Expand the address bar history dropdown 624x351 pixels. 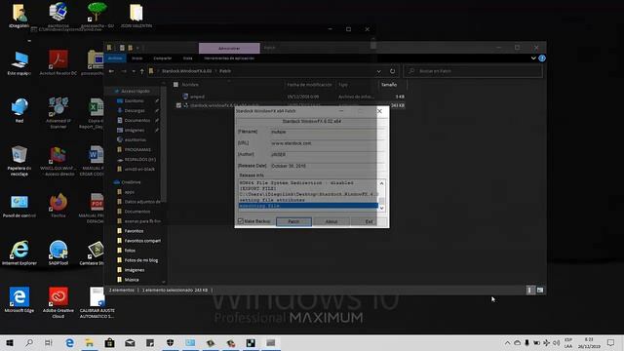tap(379, 71)
